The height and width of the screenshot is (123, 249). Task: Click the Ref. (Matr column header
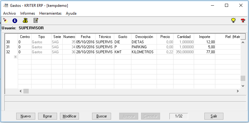[228, 37]
